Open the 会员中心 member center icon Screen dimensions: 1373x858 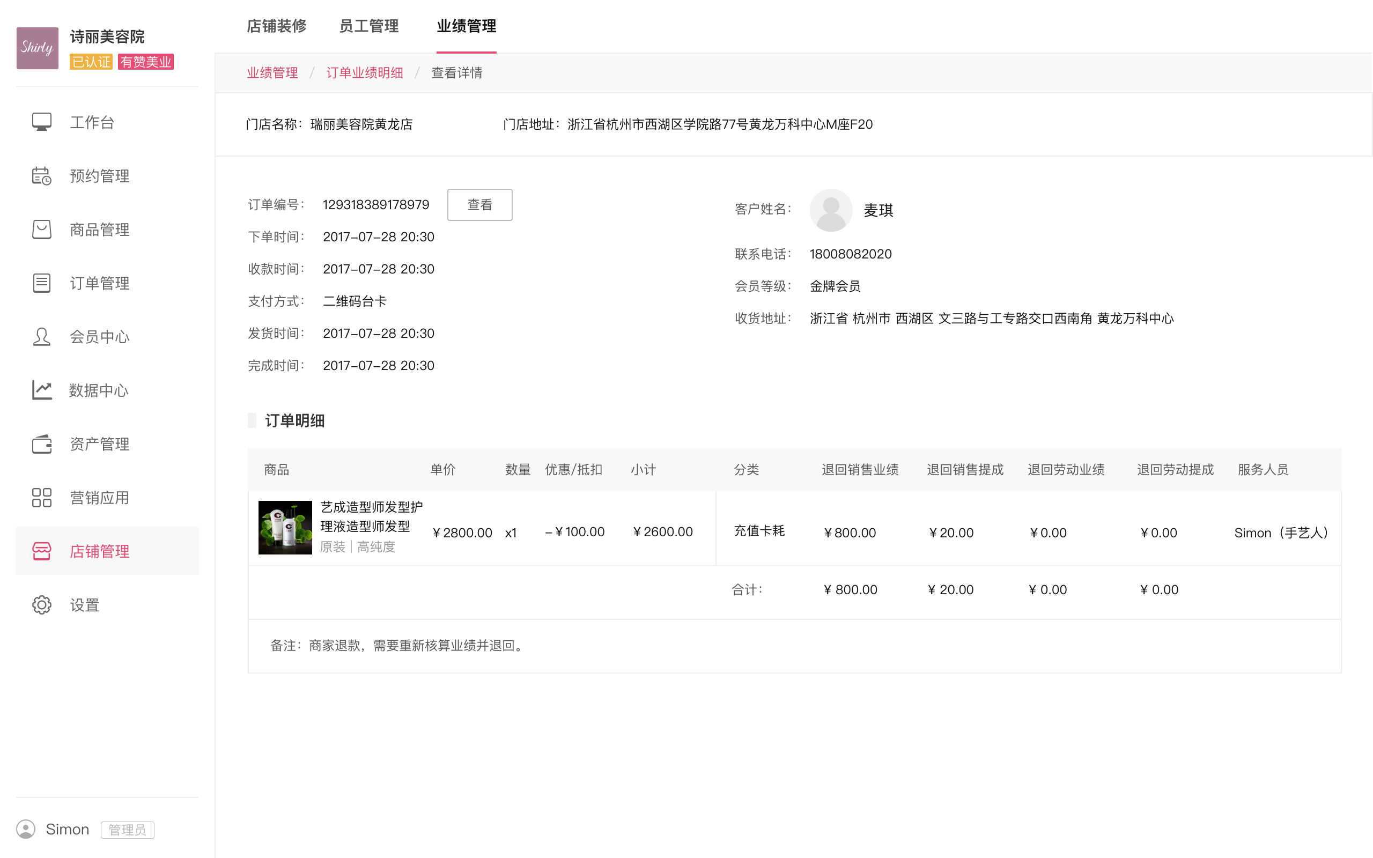click(x=41, y=337)
